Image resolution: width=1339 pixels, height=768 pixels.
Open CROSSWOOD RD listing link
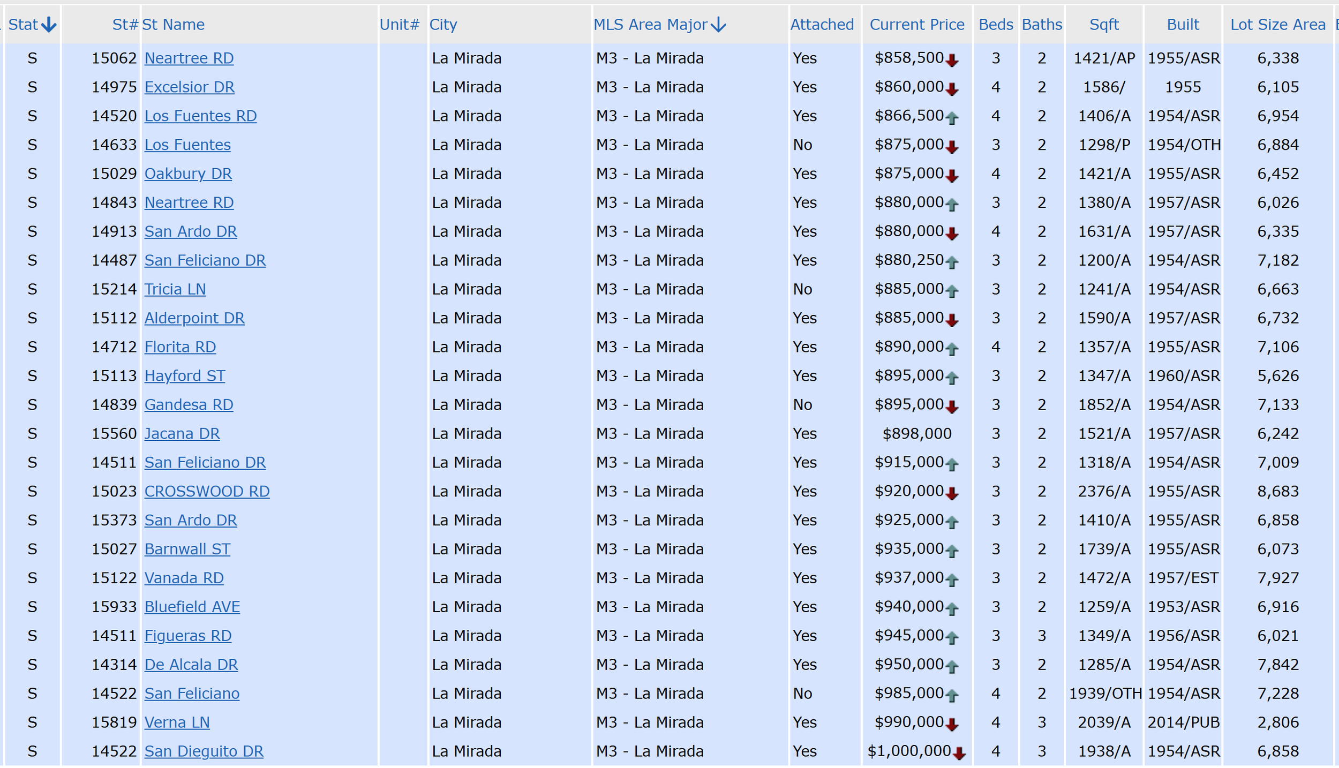point(207,491)
